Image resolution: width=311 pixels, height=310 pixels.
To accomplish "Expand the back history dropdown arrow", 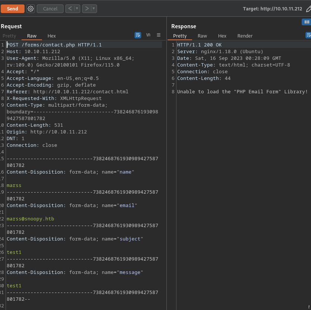I will tap(77, 9).
